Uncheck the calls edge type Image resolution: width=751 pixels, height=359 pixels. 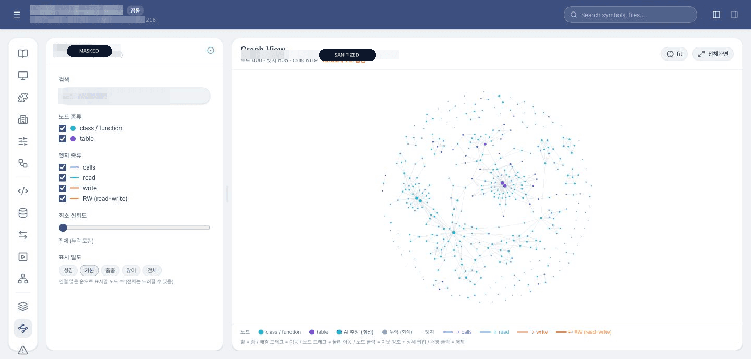(x=63, y=167)
